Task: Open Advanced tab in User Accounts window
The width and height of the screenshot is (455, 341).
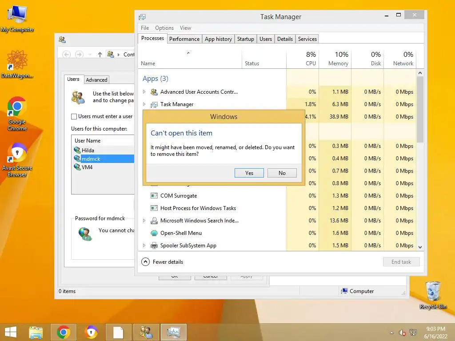Action: (x=96, y=80)
